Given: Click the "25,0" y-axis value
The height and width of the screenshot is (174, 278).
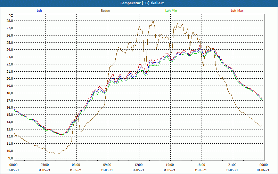Looking at the screenshot, I should click(x=10, y=42).
